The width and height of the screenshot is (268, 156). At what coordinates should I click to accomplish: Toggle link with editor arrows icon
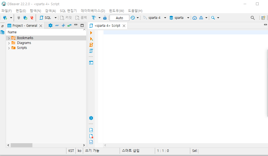click(69, 25)
